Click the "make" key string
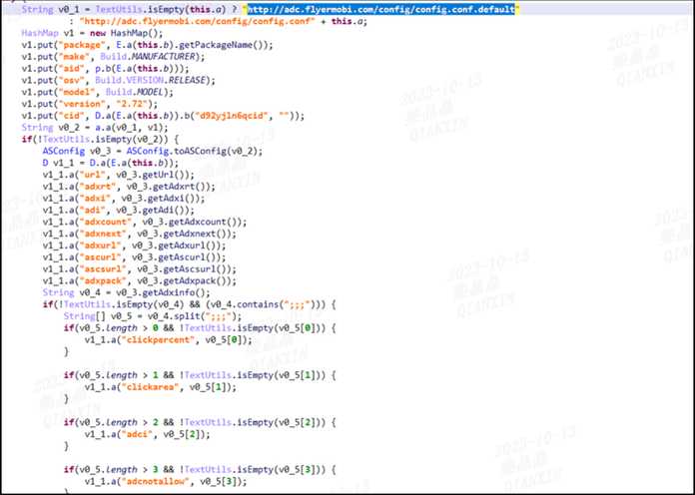The image size is (695, 495). [x=74, y=57]
